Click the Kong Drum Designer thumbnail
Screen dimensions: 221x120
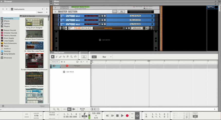(x=34, y=22)
